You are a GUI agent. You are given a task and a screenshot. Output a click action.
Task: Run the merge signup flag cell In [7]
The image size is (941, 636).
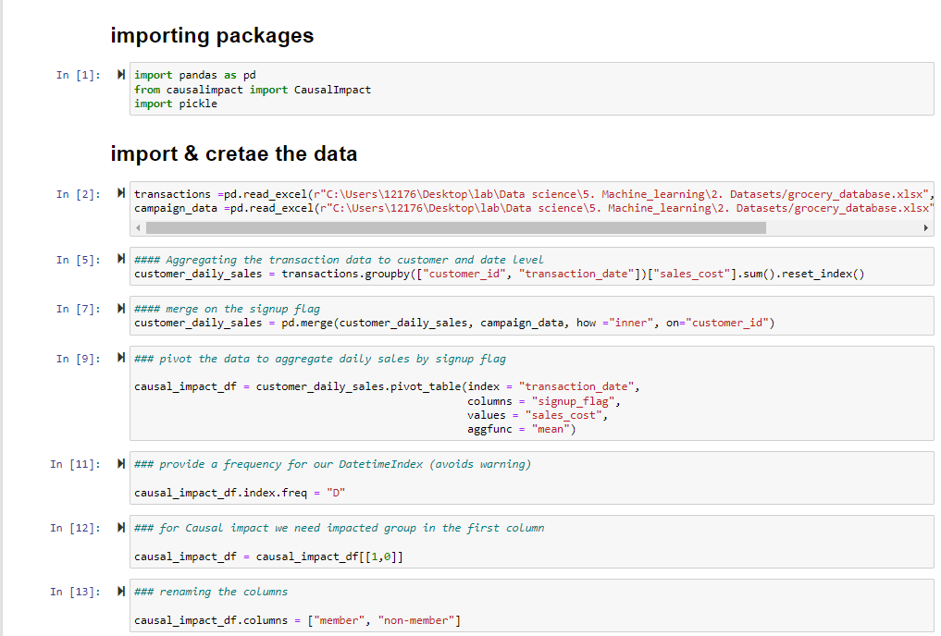[x=122, y=309]
